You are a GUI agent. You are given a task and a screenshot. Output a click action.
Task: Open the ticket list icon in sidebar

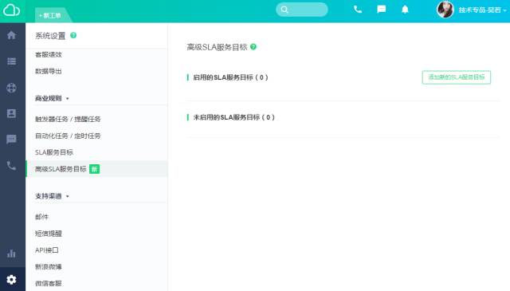(11, 61)
